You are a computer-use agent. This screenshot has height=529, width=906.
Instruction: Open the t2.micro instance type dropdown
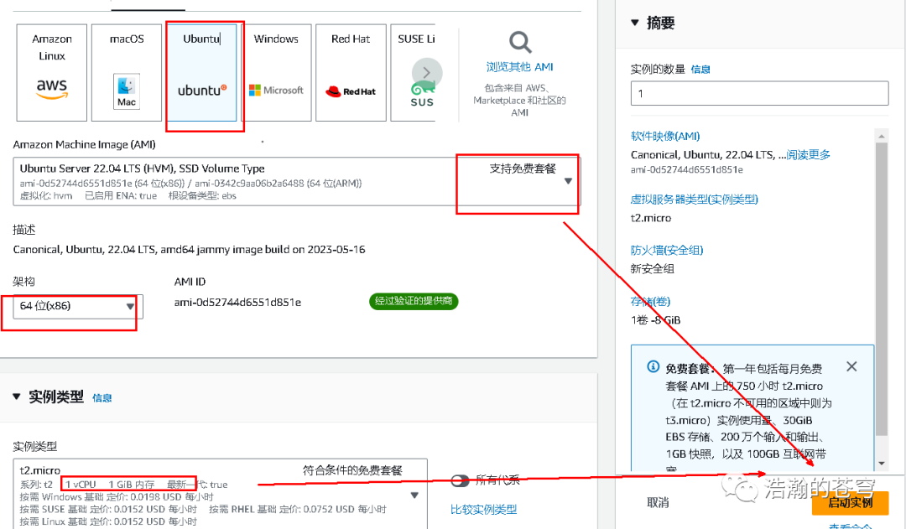point(220,495)
